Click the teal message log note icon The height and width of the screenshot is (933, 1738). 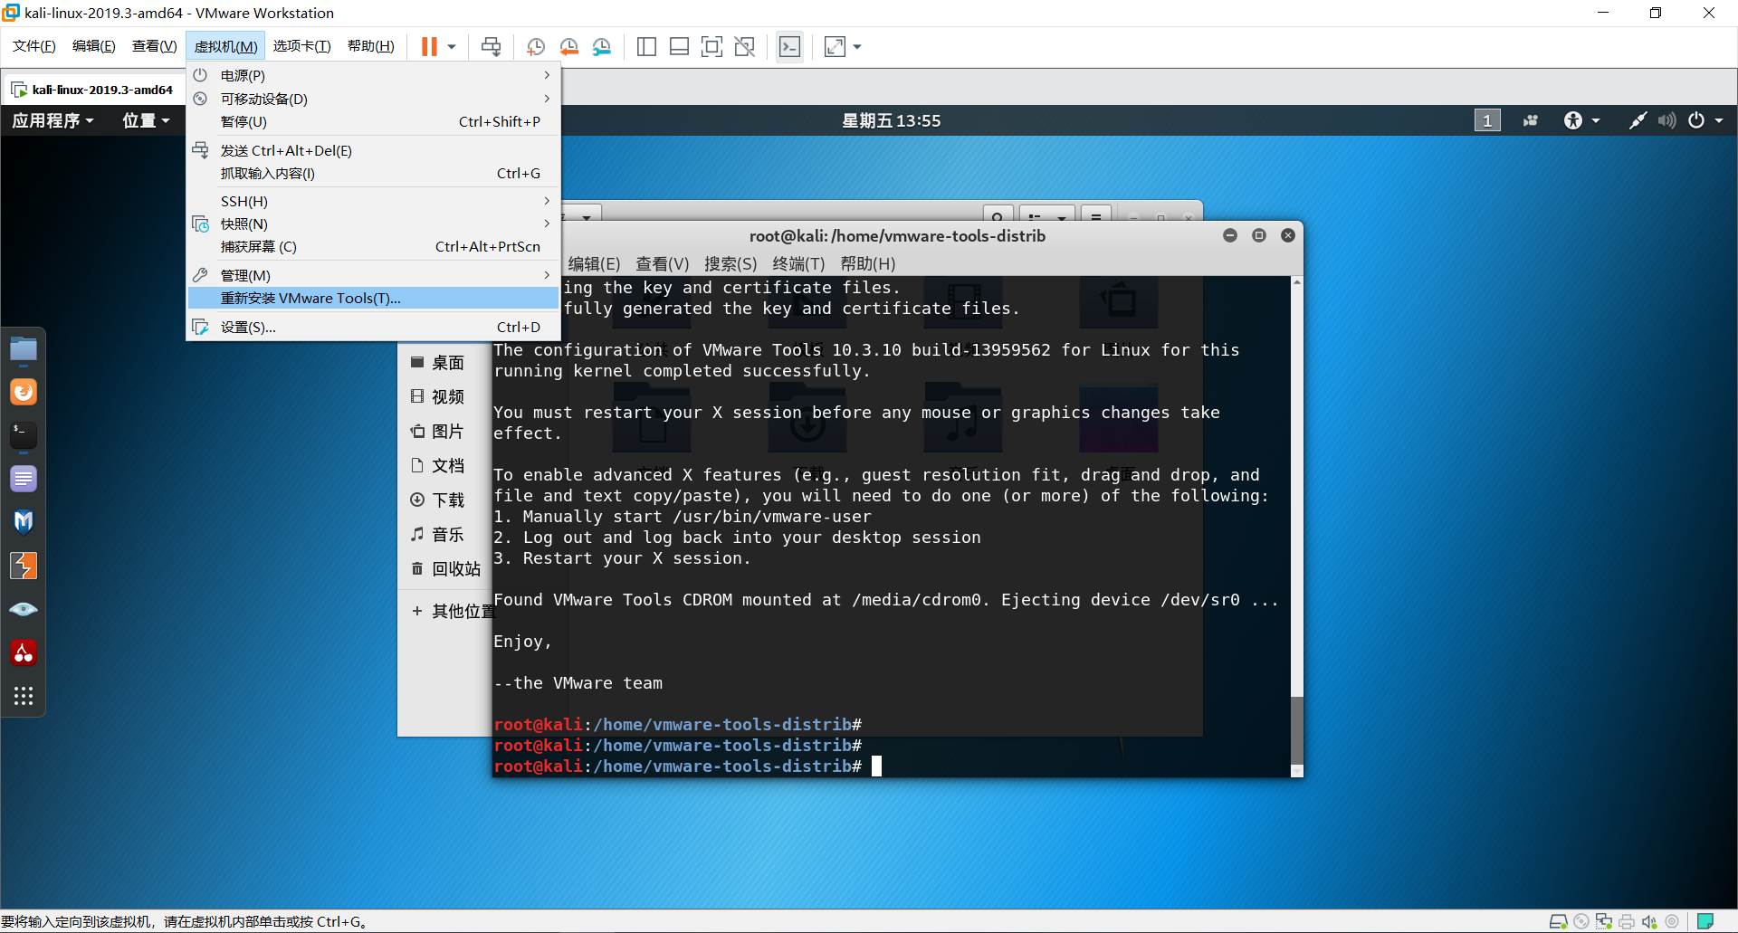1705,922
